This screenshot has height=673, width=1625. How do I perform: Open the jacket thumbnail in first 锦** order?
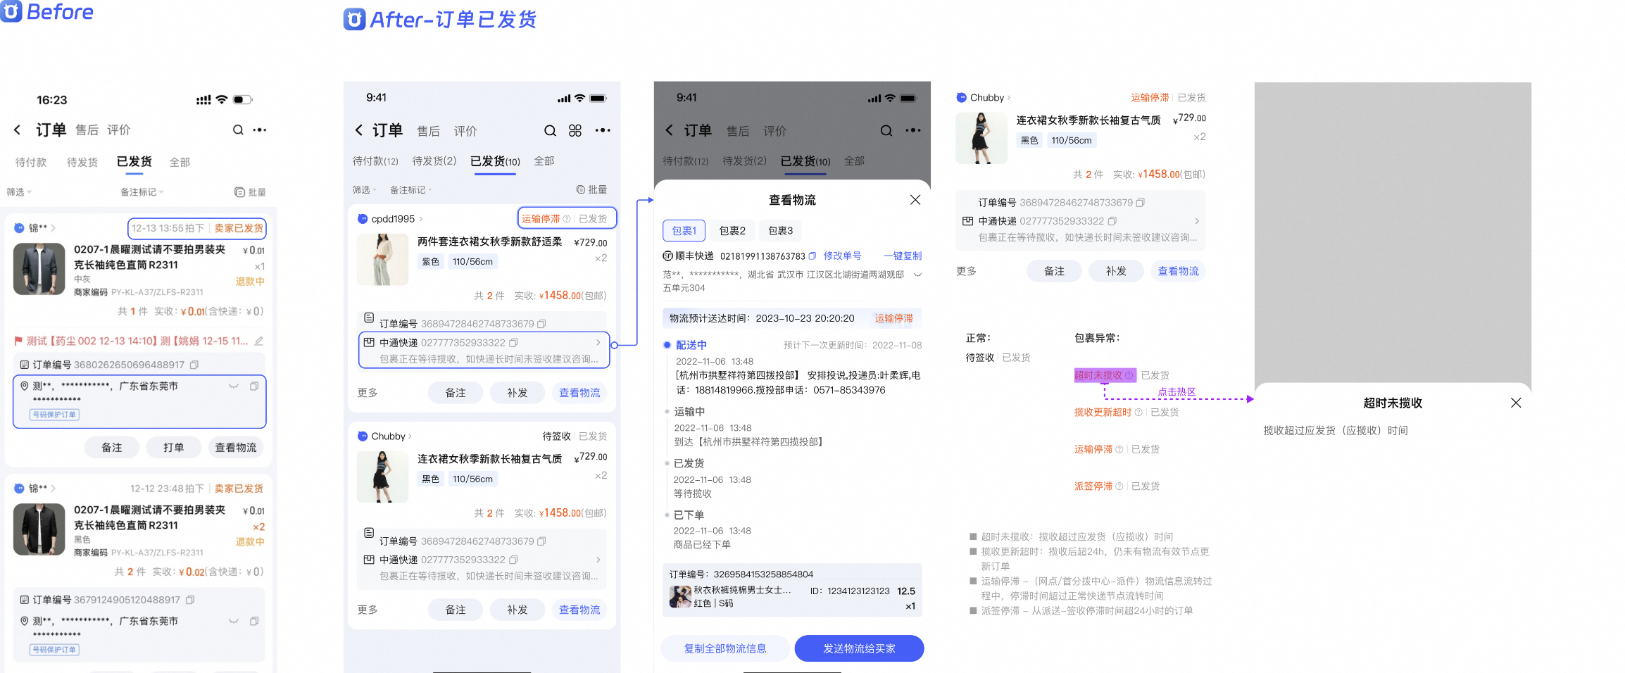39,269
